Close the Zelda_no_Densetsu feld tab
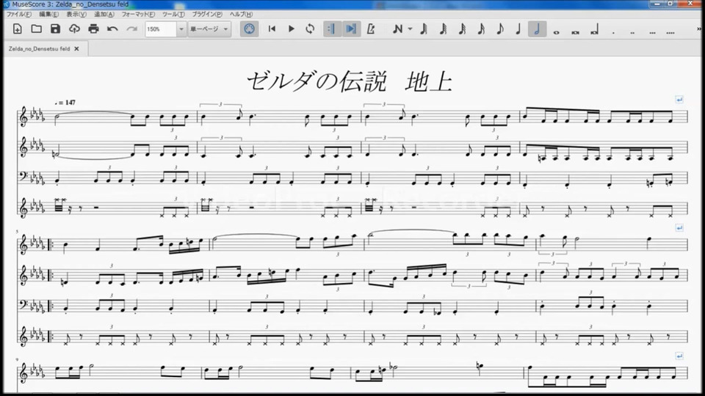Viewport: 705px width, 396px height. pos(76,48)
